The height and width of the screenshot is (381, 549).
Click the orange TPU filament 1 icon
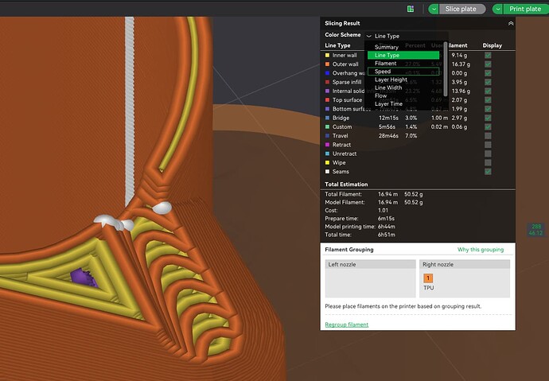(x=428, y=278)
